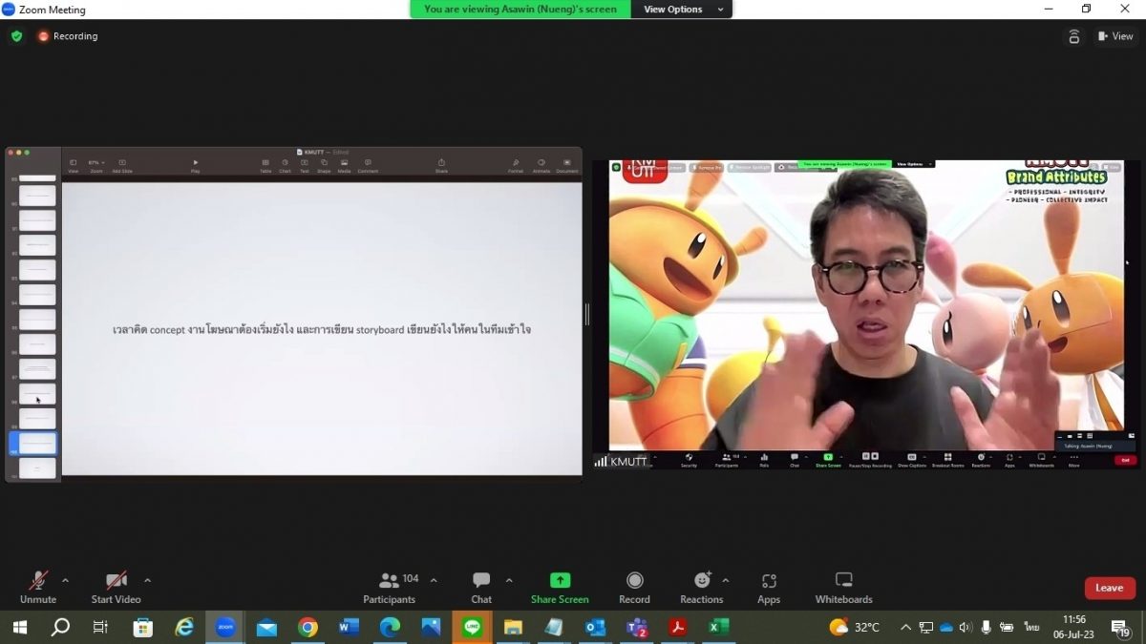Open the Participants panel showing 104
Image resolution: width=1146 pixels, height=644 pixels.
(390, 587)
